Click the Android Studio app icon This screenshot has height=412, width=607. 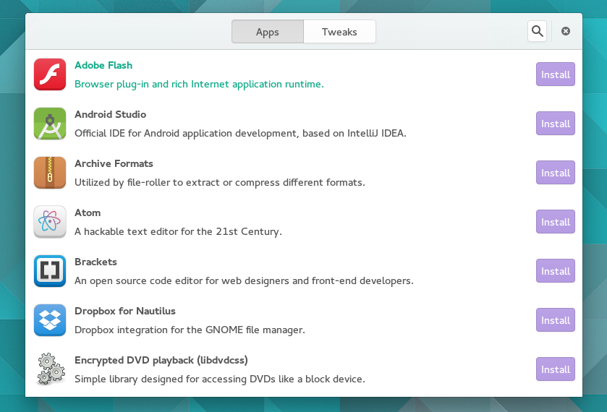[x=50, y=124]
